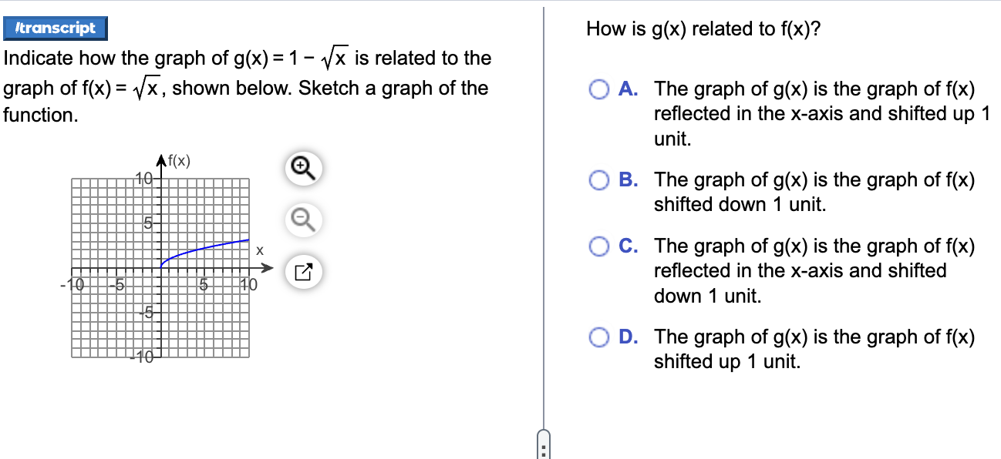
Task: Click answer text 'shifted up 1 unit' in option D
Action: coord(726,362)
